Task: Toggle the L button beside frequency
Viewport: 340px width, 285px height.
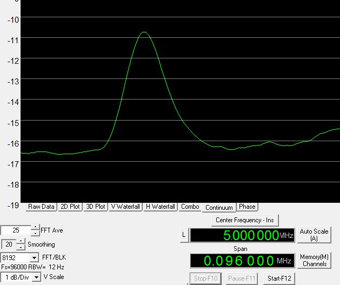Action: coord(184,235)
